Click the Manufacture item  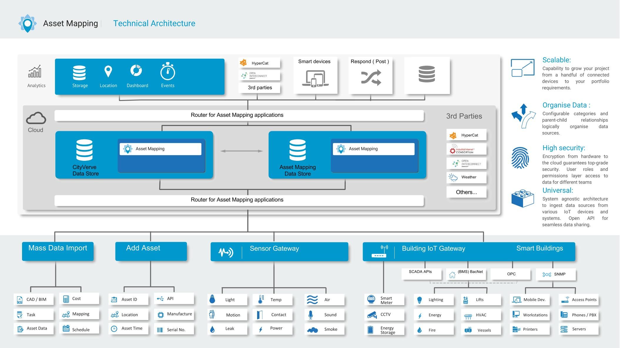point(174,314)
